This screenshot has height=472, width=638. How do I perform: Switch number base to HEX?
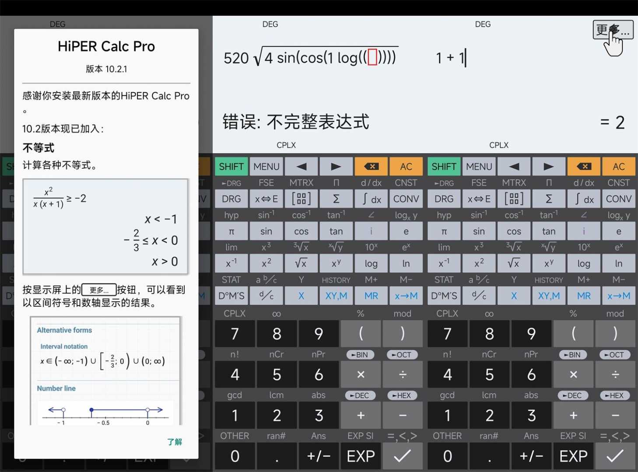click(402, 395)
